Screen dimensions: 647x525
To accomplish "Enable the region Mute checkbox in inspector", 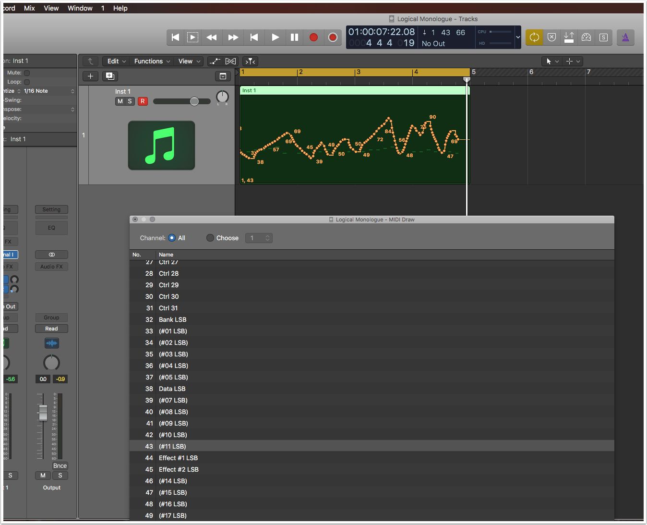I will pyautogui.click(x=27, y=73).
